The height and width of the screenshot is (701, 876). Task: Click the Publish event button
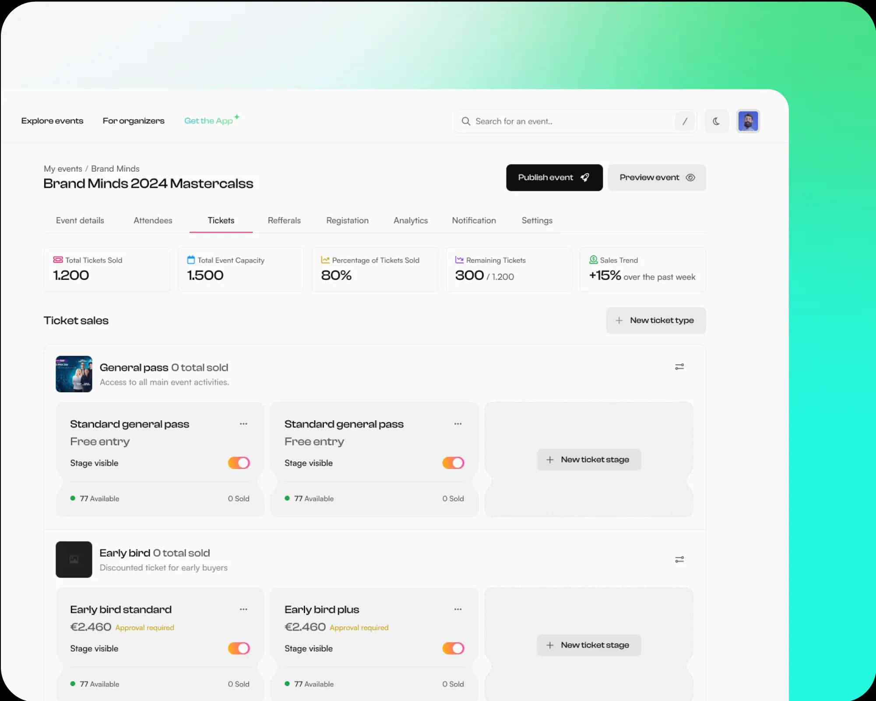[x=554, y=177]
